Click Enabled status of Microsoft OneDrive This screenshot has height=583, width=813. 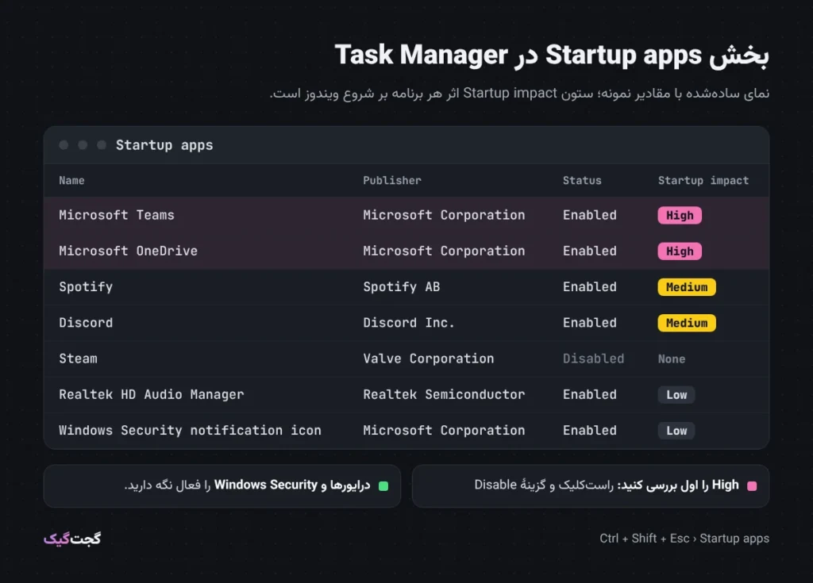pyautogui.click(x=590, y=251)
